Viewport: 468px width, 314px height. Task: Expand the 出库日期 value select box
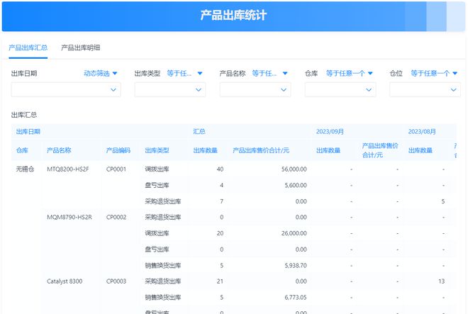point(66,89)
